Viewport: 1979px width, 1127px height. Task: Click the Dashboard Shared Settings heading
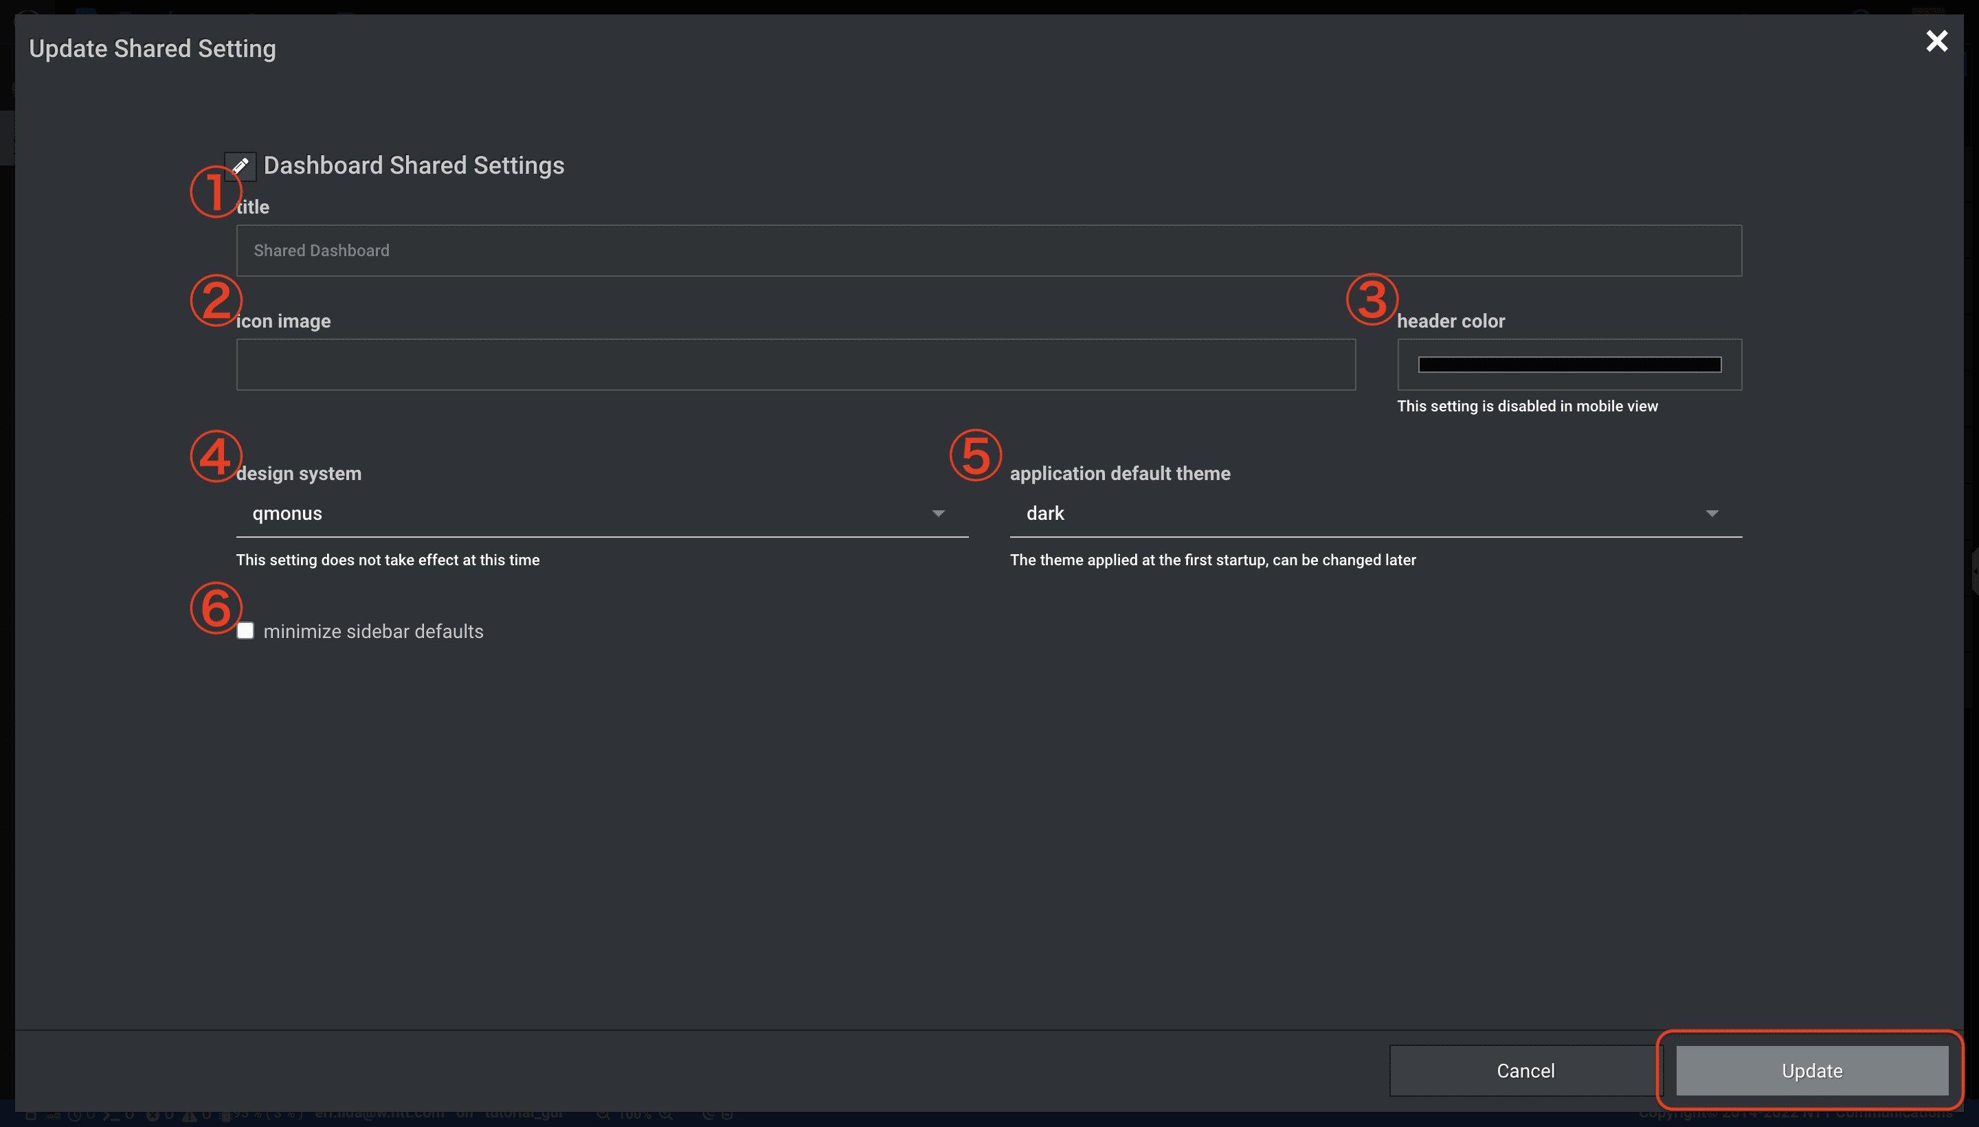click(x=414, y=166)
